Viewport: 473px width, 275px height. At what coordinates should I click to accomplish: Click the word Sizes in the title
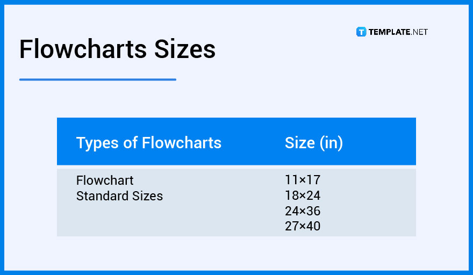185,49
